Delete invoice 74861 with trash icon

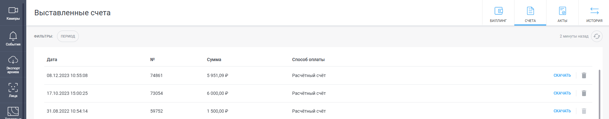584,75
